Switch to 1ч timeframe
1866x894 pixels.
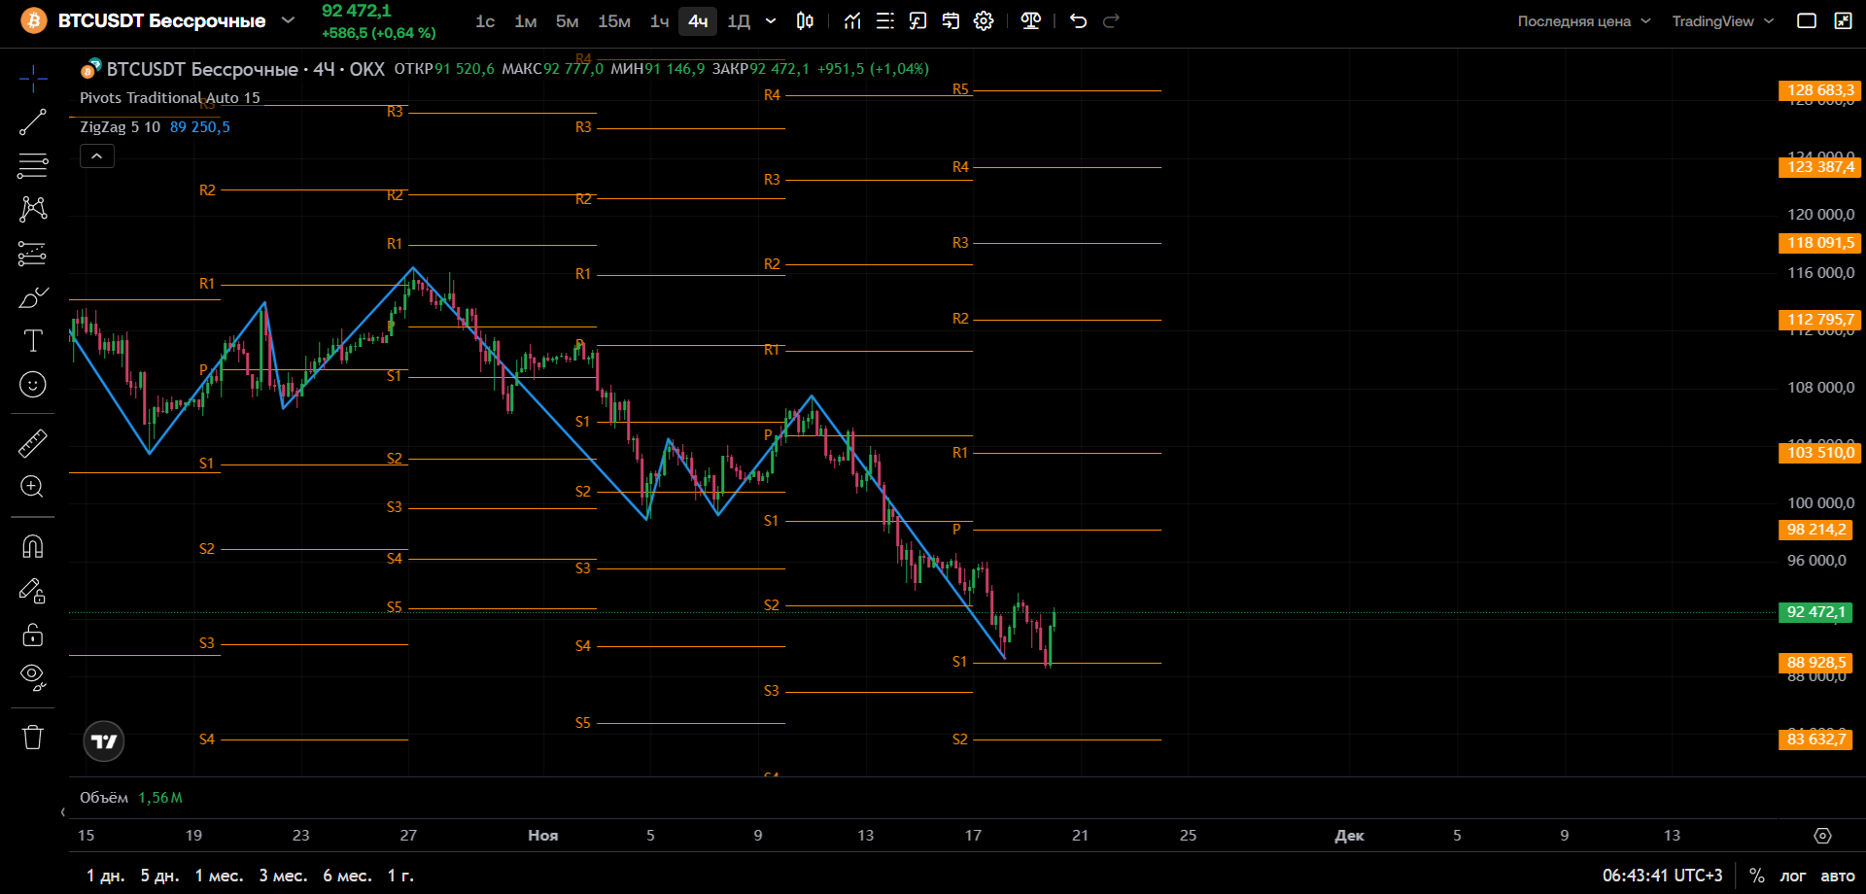660,21
